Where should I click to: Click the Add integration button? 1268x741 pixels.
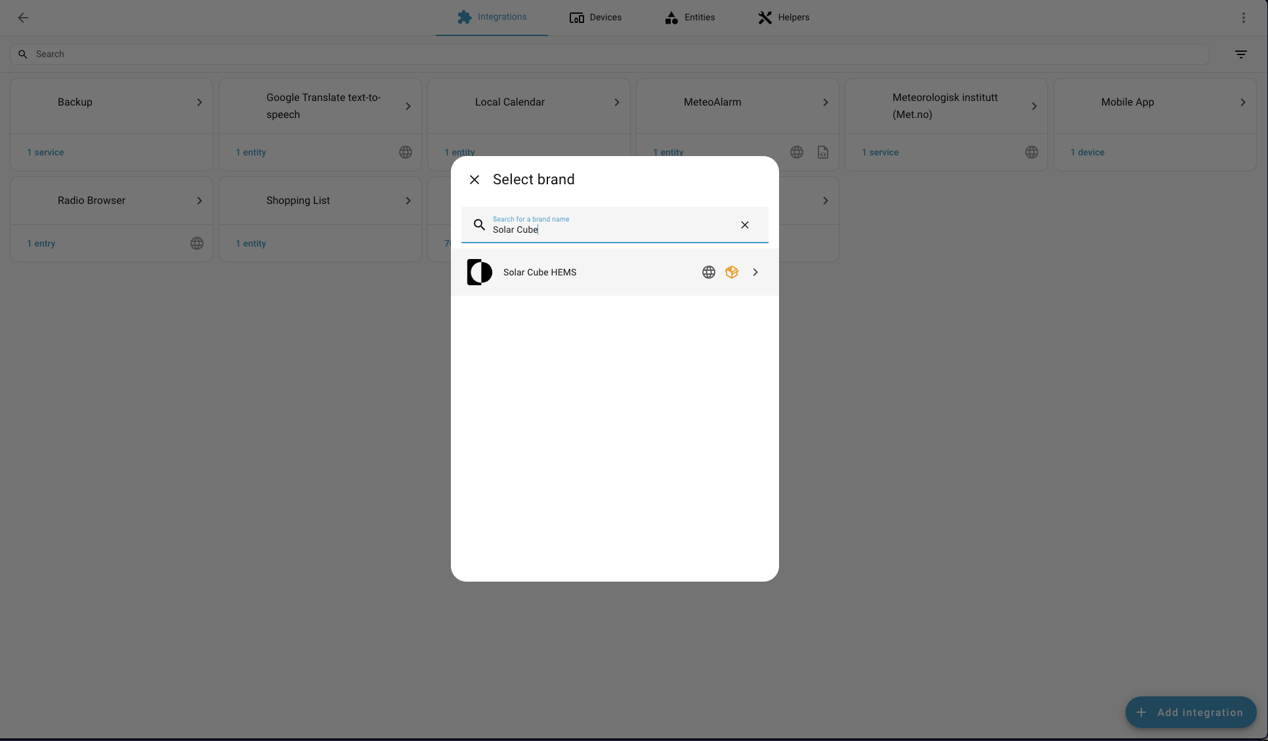pos(1191,712)
